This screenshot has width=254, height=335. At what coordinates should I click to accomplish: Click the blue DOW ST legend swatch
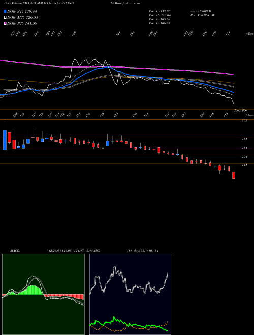coord(5,11)
